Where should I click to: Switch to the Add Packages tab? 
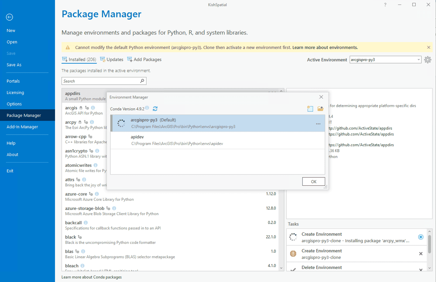[144, 60]
